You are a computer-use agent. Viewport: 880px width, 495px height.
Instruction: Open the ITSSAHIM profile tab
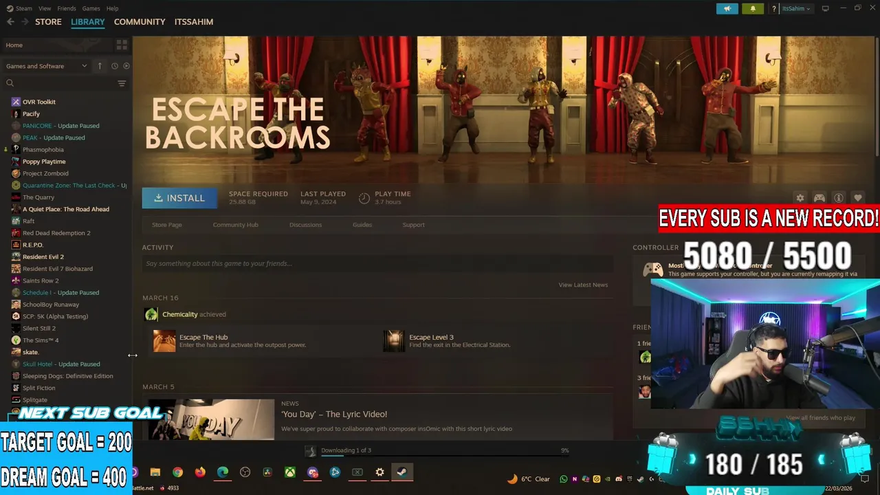(x=193, y=22)
